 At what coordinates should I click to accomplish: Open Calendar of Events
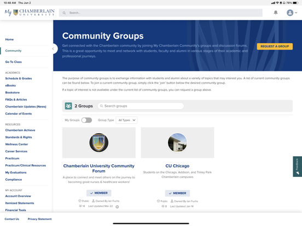click(19, 114)
